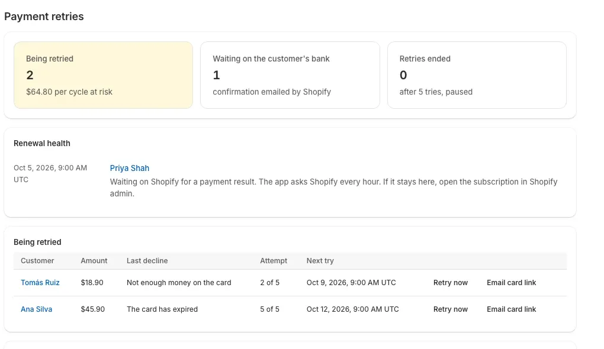Viewport: 604px width, 349px height.
Task: Select the Retries ended summary card
Action: (x=477, y=75)
